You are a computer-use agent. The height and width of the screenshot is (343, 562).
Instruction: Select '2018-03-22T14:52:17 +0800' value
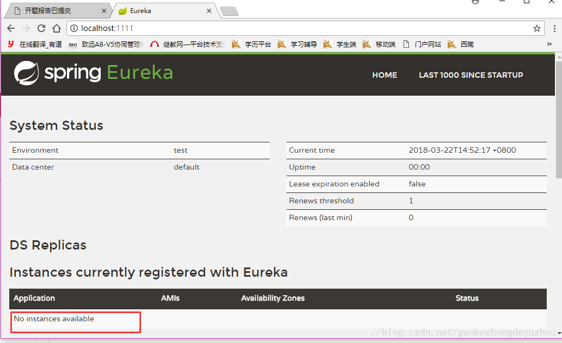coord(462,150)
